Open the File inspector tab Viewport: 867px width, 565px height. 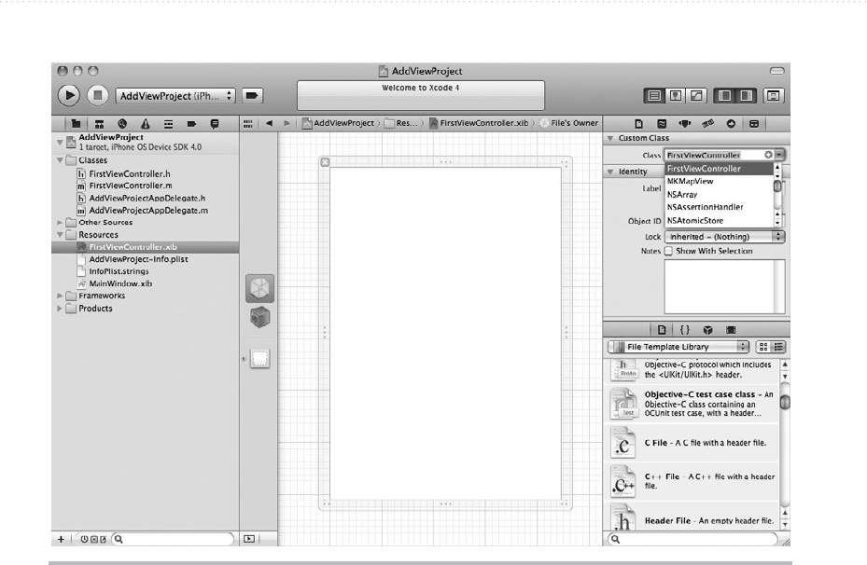click(638, 124)
